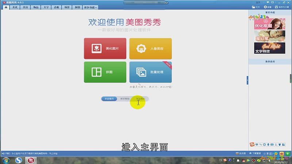
Task: Open the IME toolbox grid icon
Action: click(284, 144)
